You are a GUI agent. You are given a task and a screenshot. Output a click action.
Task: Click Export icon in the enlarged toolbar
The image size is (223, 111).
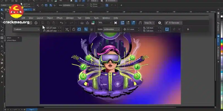(x=88, y=23)
